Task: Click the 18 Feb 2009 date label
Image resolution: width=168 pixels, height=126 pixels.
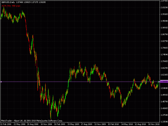Action: tap(60, 124)
